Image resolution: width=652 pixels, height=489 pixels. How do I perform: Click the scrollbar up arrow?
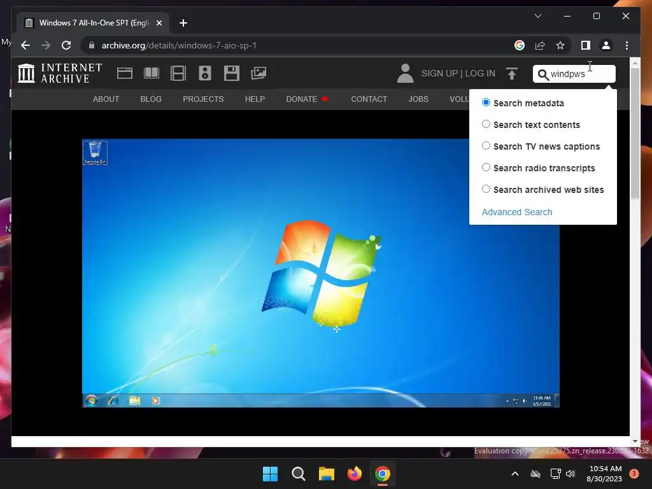(x=635, y=64)
